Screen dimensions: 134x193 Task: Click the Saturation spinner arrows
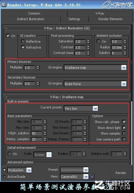88,42
